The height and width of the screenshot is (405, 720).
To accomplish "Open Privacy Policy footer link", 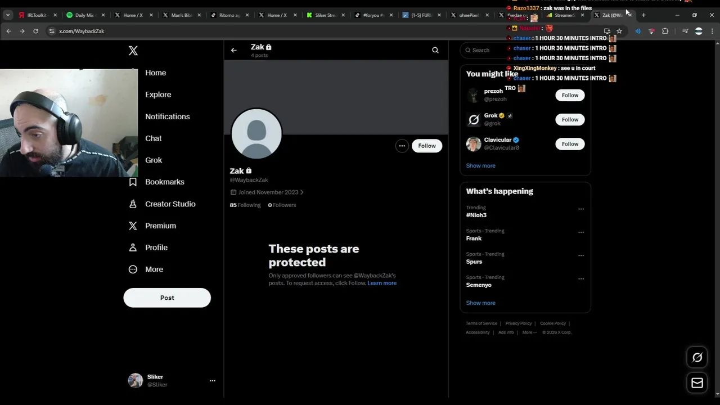I will pyautogui.click(x=519, y=323).
